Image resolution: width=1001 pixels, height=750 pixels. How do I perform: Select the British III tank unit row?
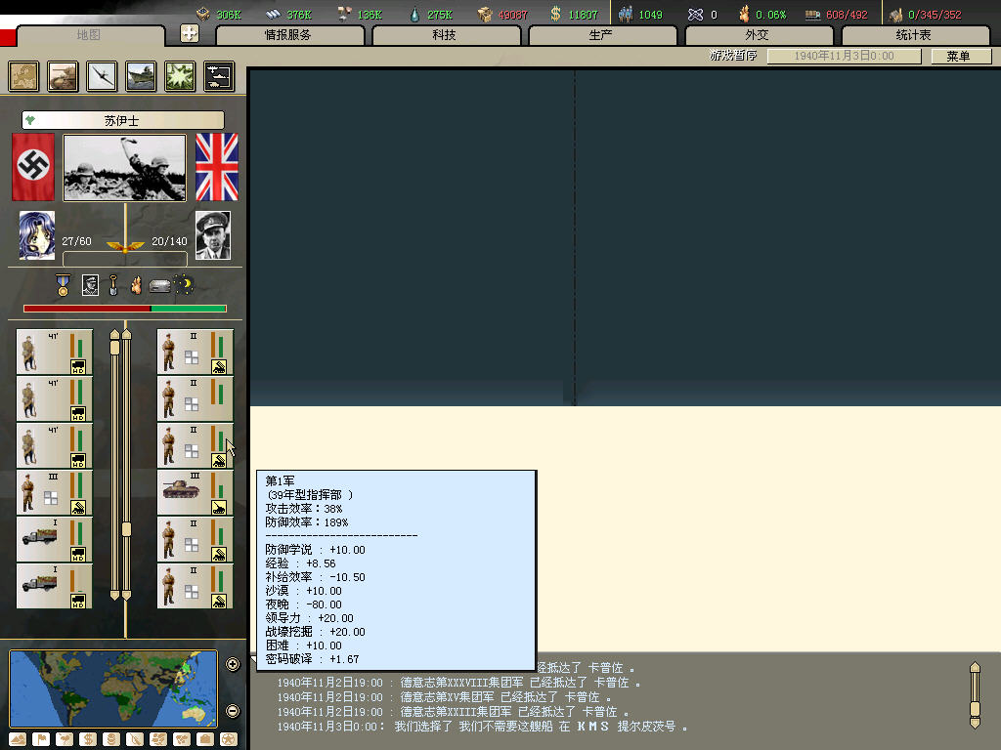(196, 492)
